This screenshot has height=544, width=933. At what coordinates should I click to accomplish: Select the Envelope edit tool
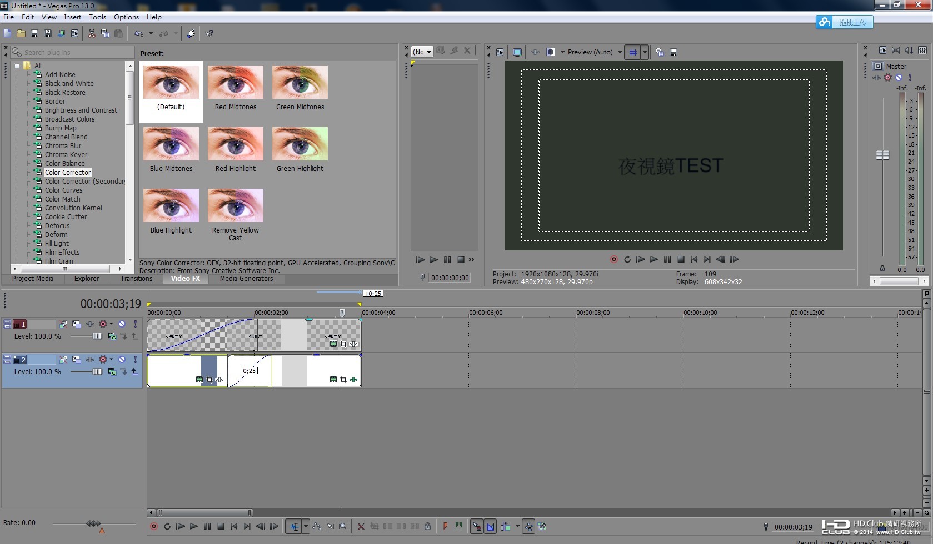(317, 526)
